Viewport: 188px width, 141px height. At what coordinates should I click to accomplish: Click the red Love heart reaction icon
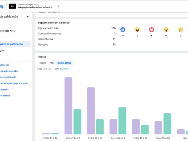pos(152,30)
